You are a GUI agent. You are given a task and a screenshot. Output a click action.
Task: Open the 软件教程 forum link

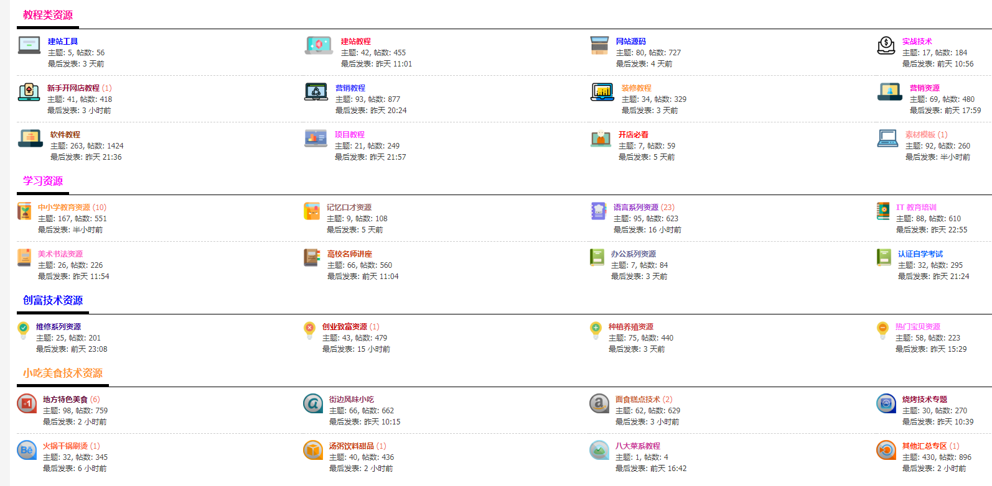click(x=65, y=135)
